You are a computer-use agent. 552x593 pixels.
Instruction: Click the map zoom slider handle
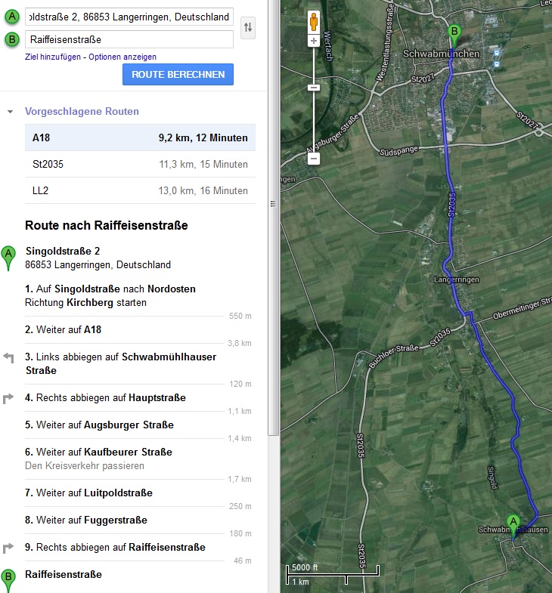pos(314,88)
